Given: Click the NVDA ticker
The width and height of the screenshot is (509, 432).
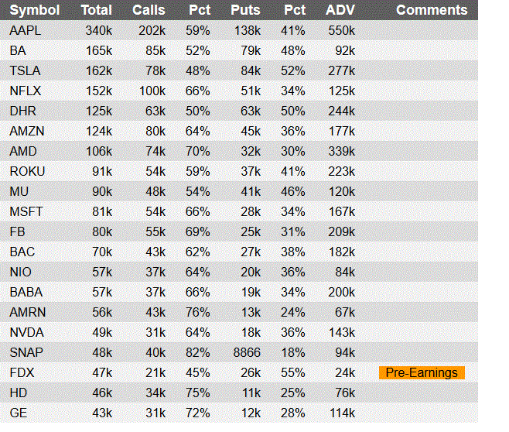Looking at the screenshot, I should tap(26, 332).
